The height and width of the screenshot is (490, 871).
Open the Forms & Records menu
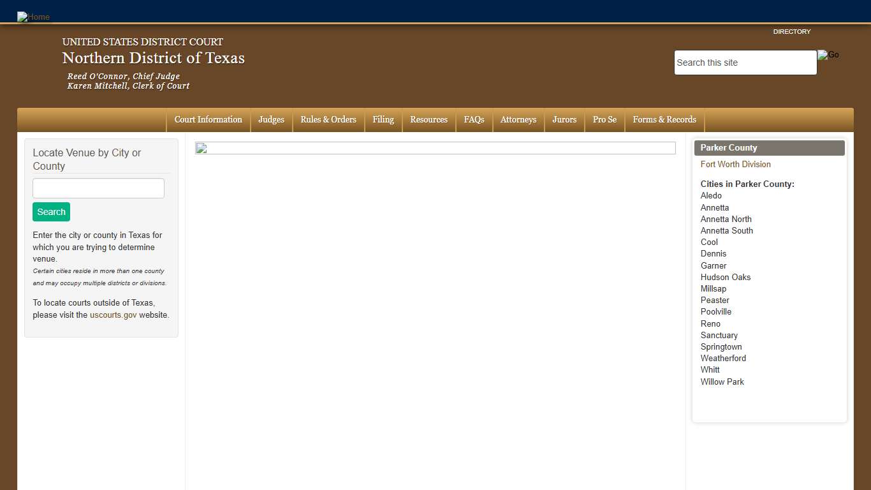point(664,120)
